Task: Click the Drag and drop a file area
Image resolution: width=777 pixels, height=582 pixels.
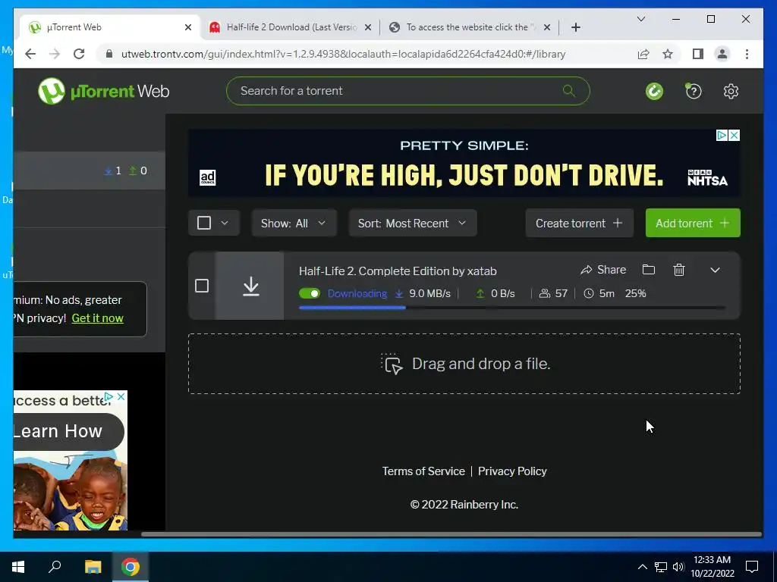Action: click(464, 364)
